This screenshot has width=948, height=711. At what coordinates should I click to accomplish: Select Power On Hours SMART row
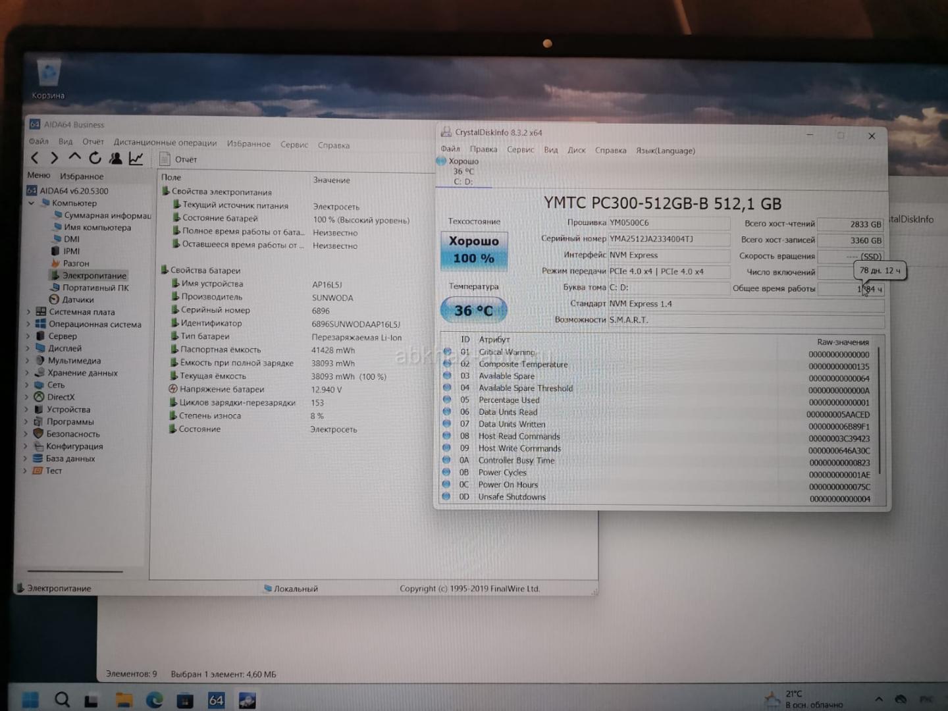[658, 485]
